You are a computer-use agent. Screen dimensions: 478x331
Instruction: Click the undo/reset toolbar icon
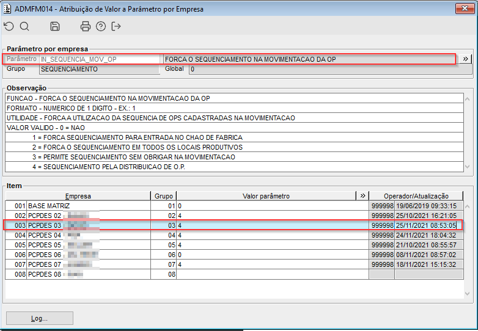click(x=9, y=26)
